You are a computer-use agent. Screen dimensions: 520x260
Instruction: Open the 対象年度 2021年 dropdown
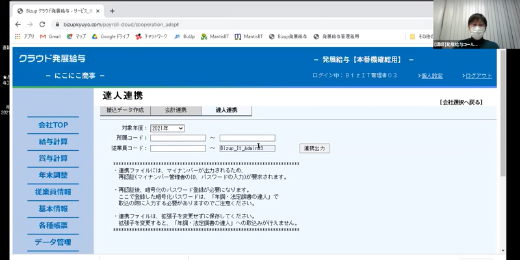click(x=168, y=128)
